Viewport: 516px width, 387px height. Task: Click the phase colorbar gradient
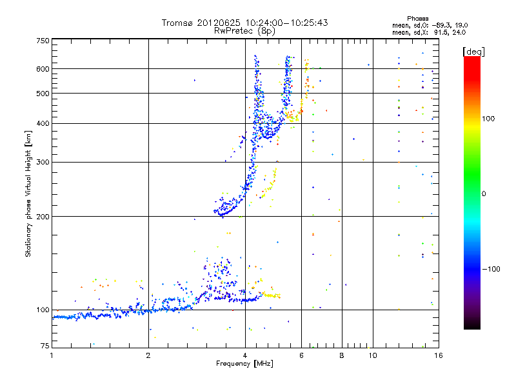472,193
